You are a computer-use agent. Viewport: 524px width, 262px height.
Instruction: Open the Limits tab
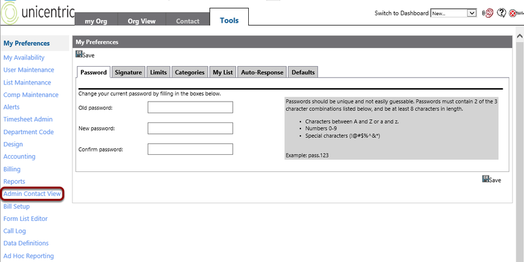[x=158, y=72]
